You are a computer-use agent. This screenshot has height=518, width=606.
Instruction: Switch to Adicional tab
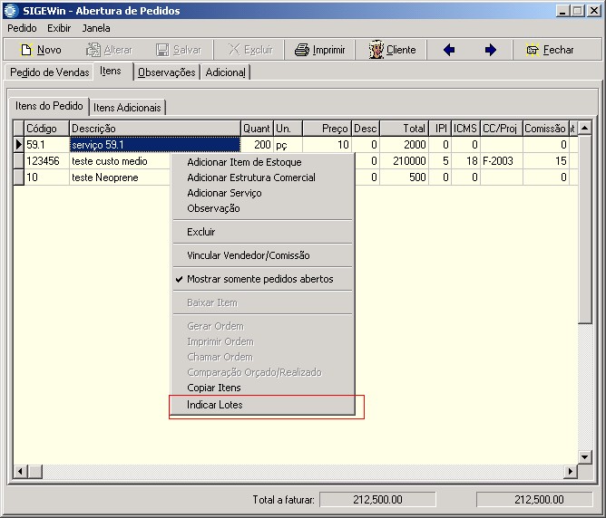225,72
